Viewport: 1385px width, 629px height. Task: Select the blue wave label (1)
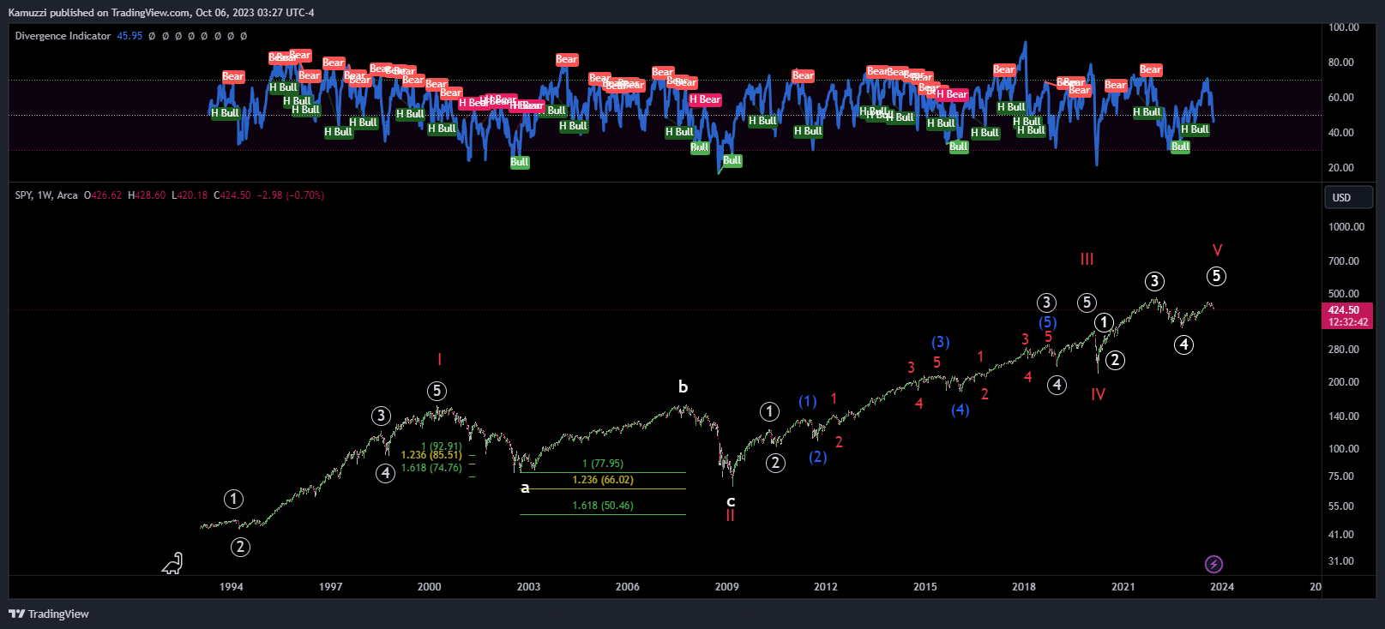(x=808, y=400)
